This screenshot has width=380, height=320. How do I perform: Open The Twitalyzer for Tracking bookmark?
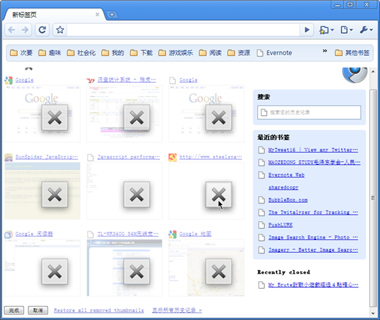(x=313, y=213)
